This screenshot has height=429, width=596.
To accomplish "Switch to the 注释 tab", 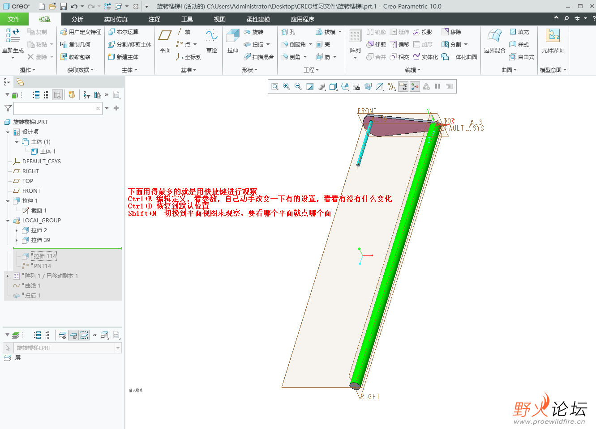I will tap(154, 19).
